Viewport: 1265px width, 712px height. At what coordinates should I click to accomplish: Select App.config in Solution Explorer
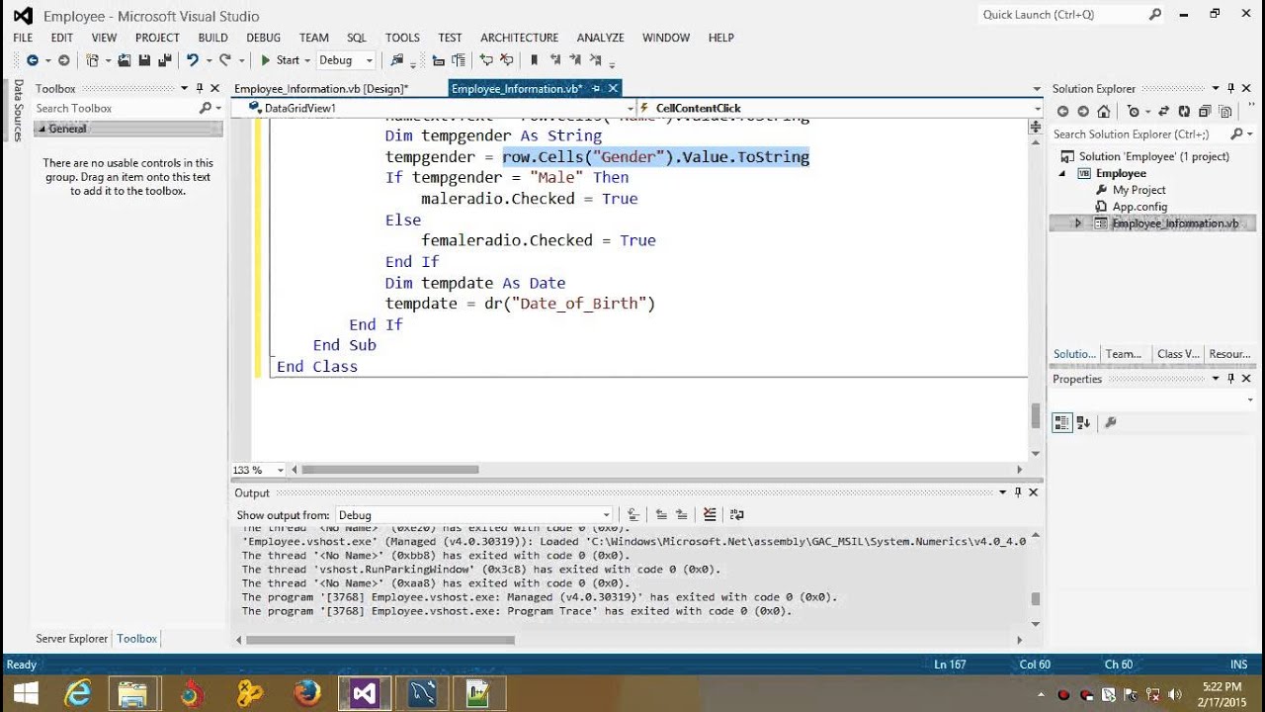pos(1139,207)
